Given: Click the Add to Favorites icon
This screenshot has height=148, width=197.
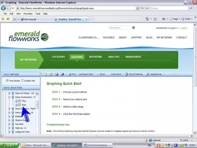Looking at the screenshot, I should point(8,19).
